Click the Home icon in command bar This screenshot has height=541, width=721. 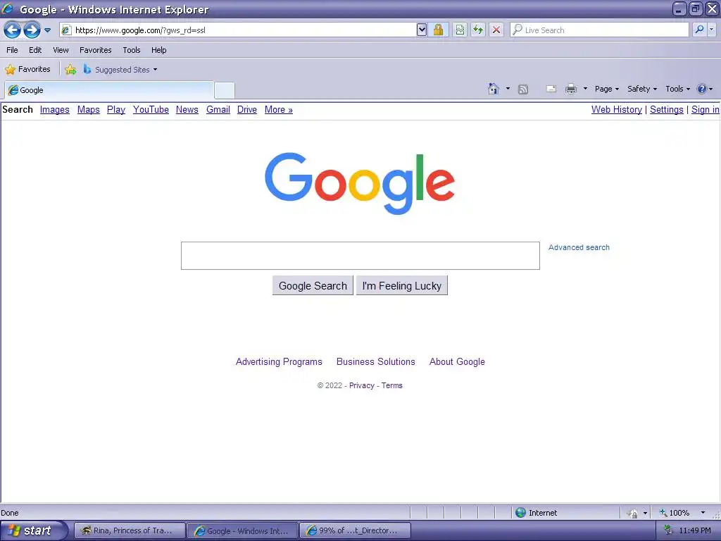[x=494, y=89]
